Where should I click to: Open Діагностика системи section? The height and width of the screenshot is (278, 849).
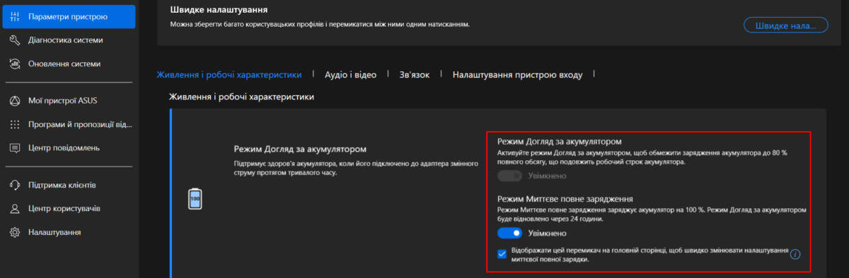pos(68,40)
